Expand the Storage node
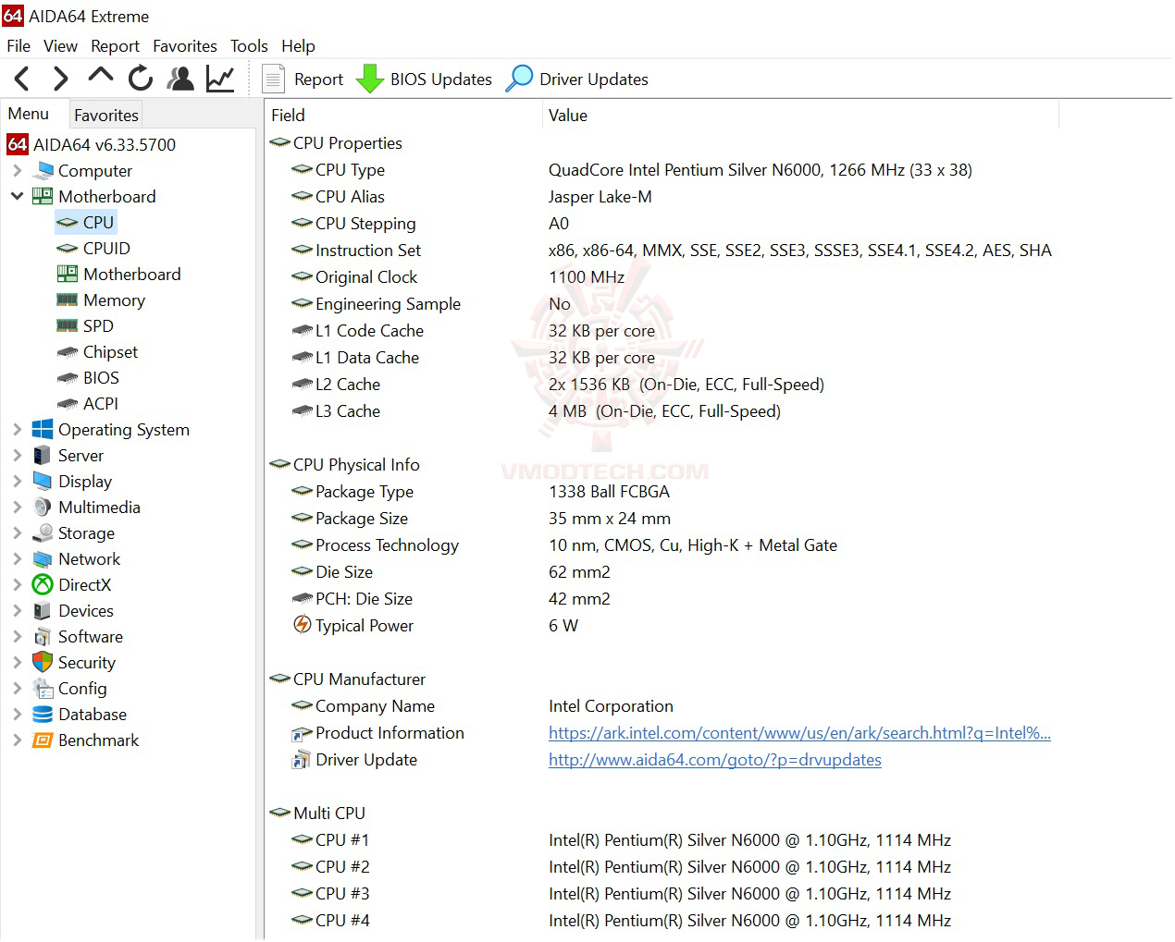The image size is (1175, 942). click(17, 533)
